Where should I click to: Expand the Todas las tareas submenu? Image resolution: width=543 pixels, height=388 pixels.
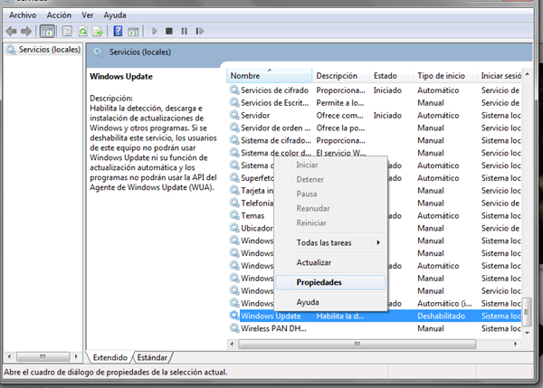[x=338, y=243]
